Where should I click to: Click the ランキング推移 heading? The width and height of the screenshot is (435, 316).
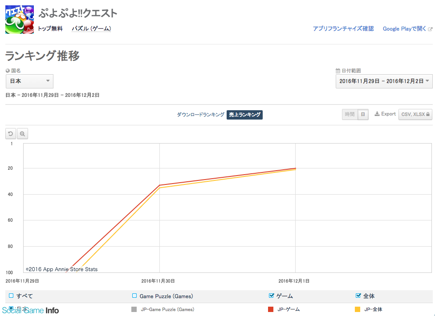coord(42,56)
